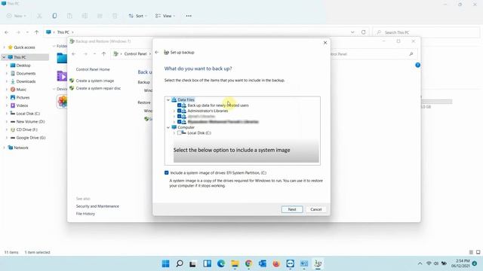Open File History link
Image resolution: width=483 pixels, height=271 pixels.
pos(85,214)
